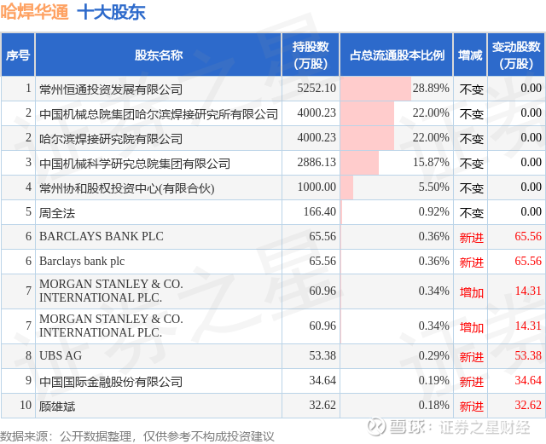Click change value 32.62 in red
Image resolution: width=546 pixels, height=444 pixels.
coord(528,405)
